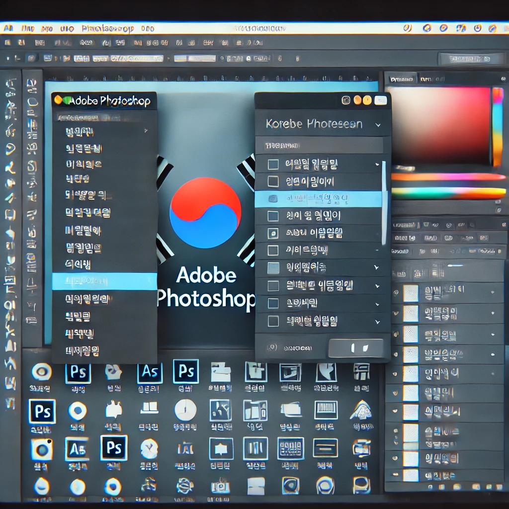Open the Ps icon right of the As icon
Viewport: 509px width, 509px height.
pyautogui.click(x=186, y=371)
